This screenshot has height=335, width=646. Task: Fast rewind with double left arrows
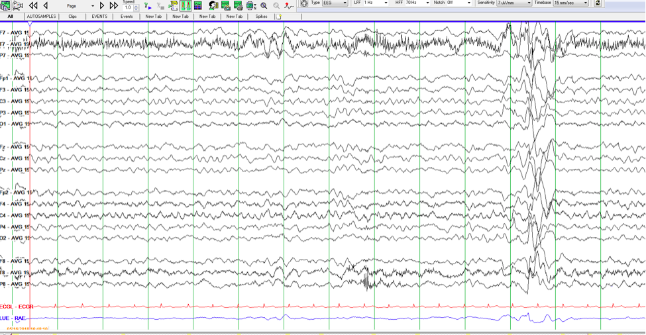pyautogui.click(x=33, y=5)
